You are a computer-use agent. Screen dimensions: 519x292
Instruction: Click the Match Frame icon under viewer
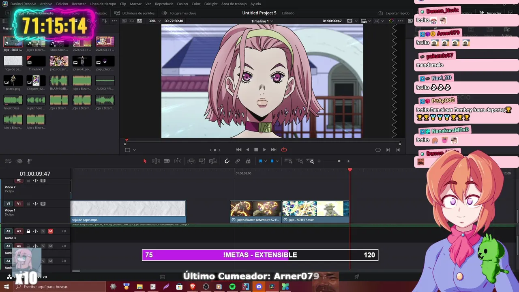[378, 150]
